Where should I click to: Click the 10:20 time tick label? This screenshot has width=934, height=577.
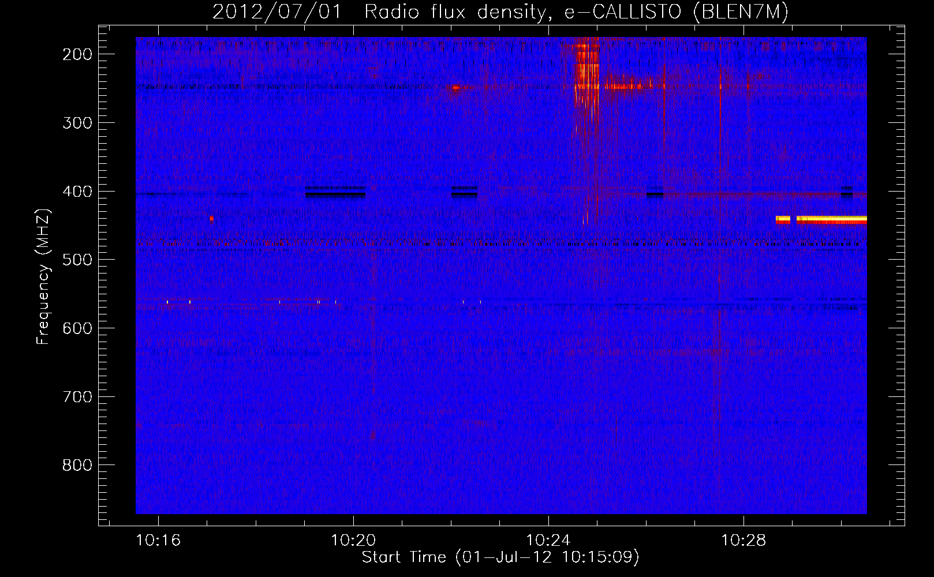pos(353,541)
